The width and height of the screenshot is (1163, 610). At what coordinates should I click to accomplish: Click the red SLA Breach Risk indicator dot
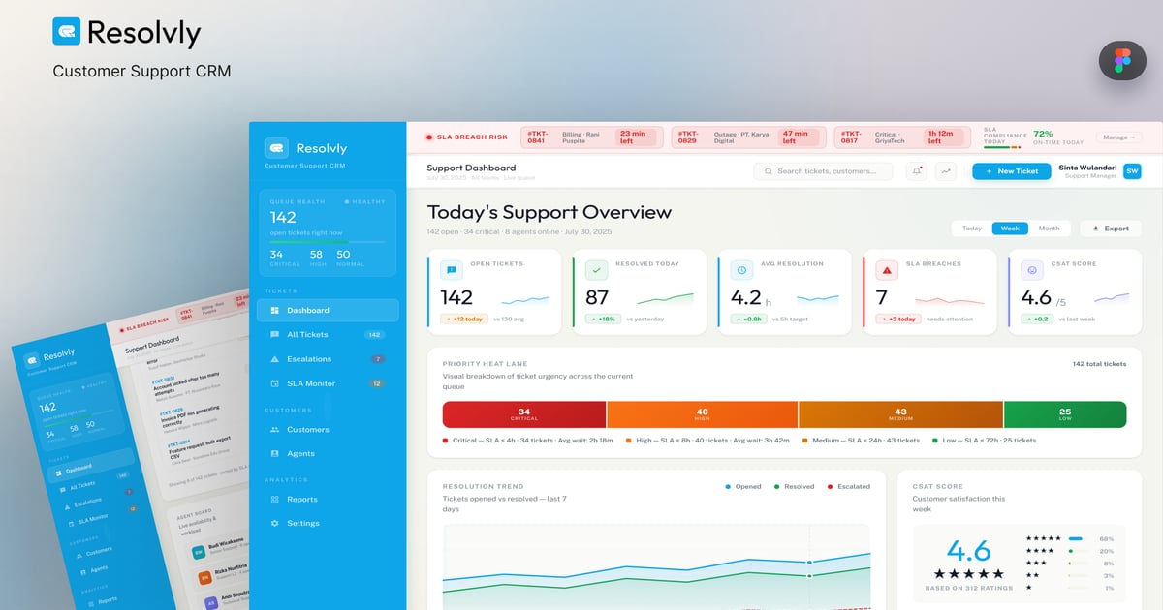(x=429, y=137)
